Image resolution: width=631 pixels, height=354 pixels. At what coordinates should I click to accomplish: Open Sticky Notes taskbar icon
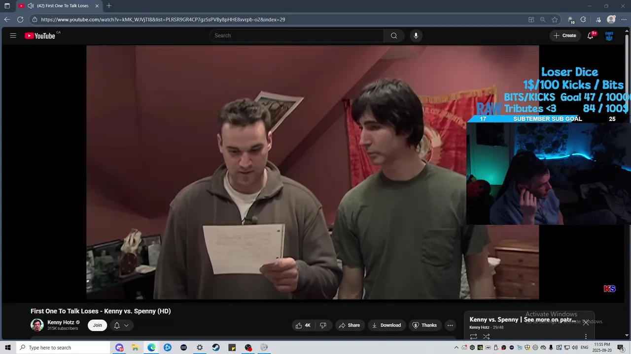click(x=232, y=348)
